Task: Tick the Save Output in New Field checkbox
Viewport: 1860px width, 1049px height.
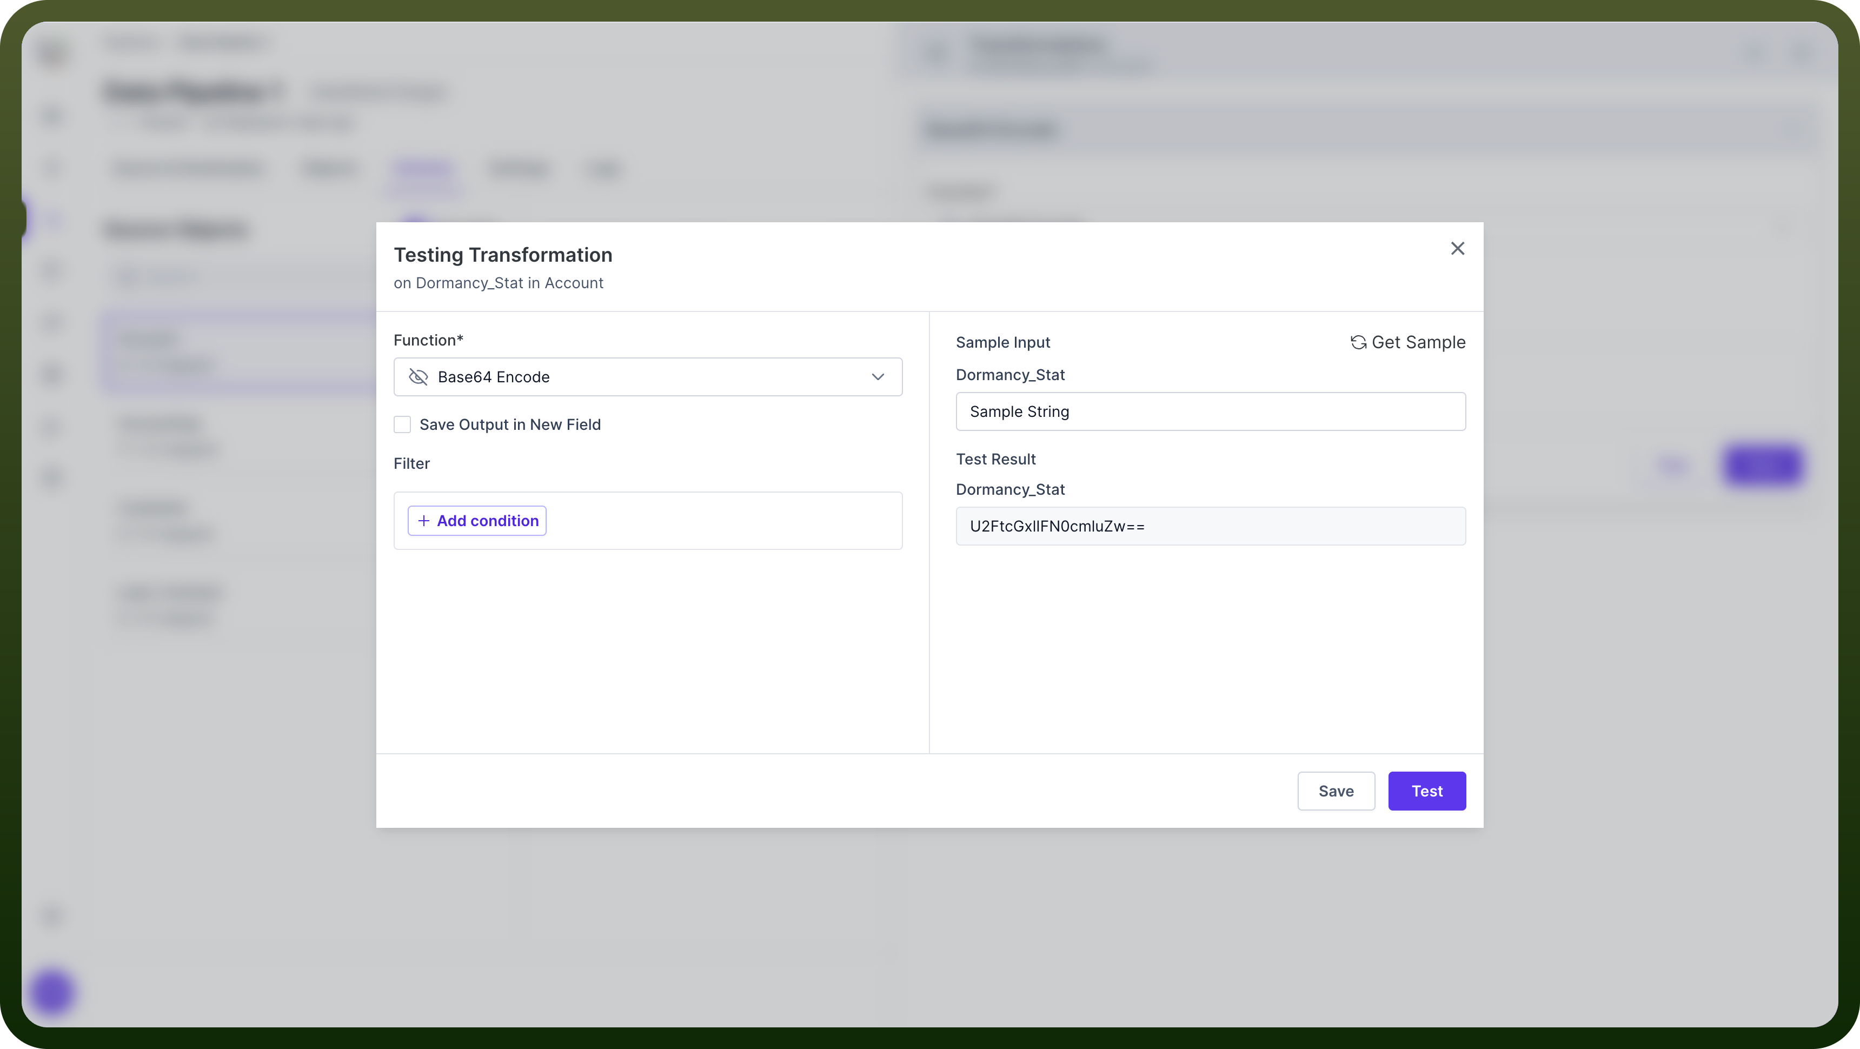Action: (x=402, y=424)
